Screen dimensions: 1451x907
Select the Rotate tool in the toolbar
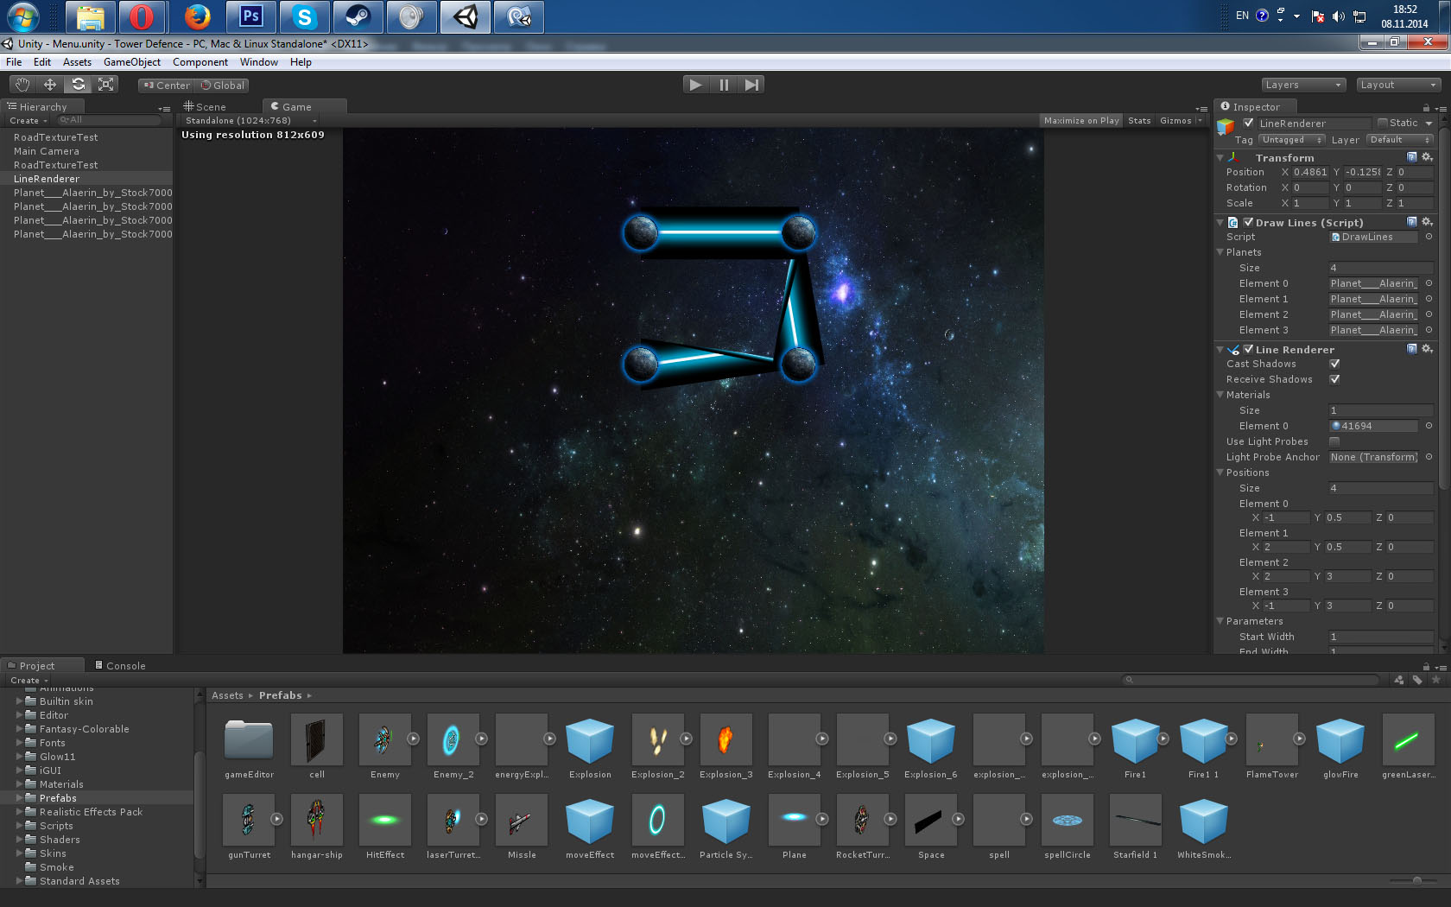pyautogui.click(x=78, y=85)
